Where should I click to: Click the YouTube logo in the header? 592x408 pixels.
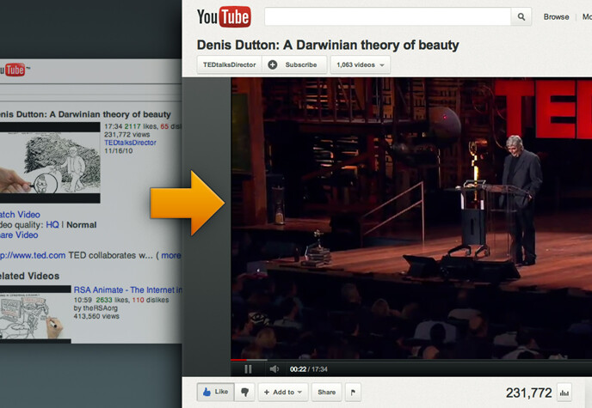pos(224,17)
